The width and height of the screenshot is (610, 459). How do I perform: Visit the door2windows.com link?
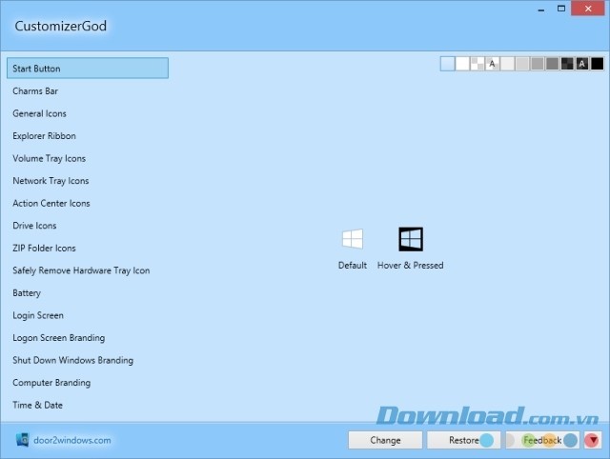tap(72, 440)
